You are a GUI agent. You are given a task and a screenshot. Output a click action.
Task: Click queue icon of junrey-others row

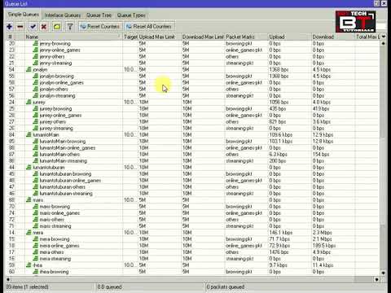click(36, 121)
